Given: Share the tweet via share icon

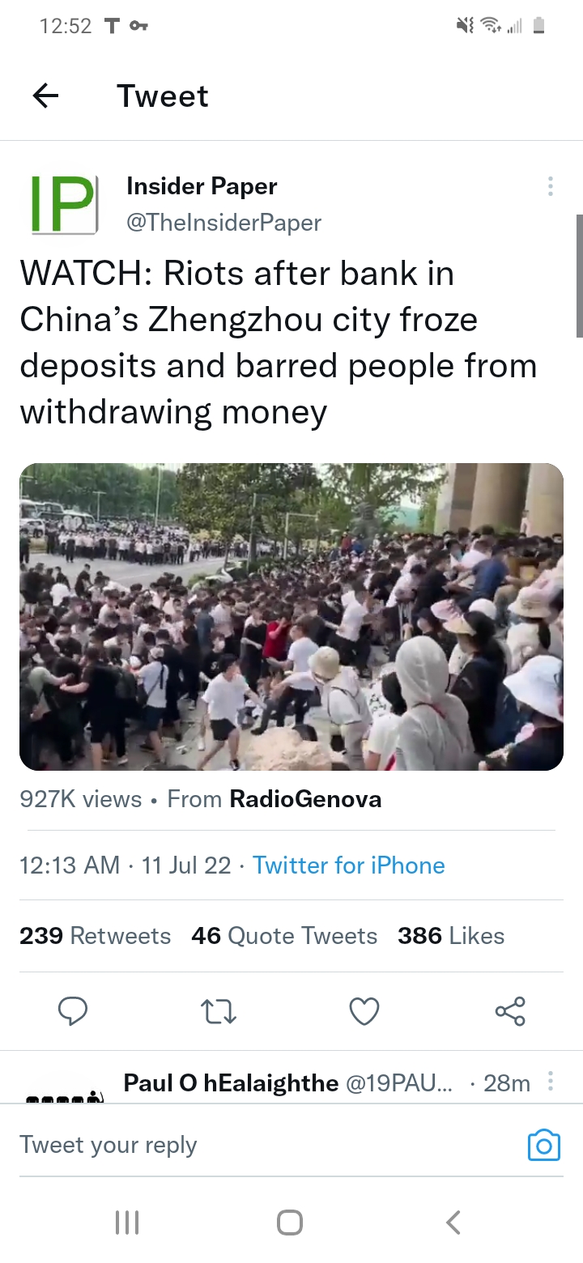Looking at the screenshot, I should click(x=510, y=1011).
